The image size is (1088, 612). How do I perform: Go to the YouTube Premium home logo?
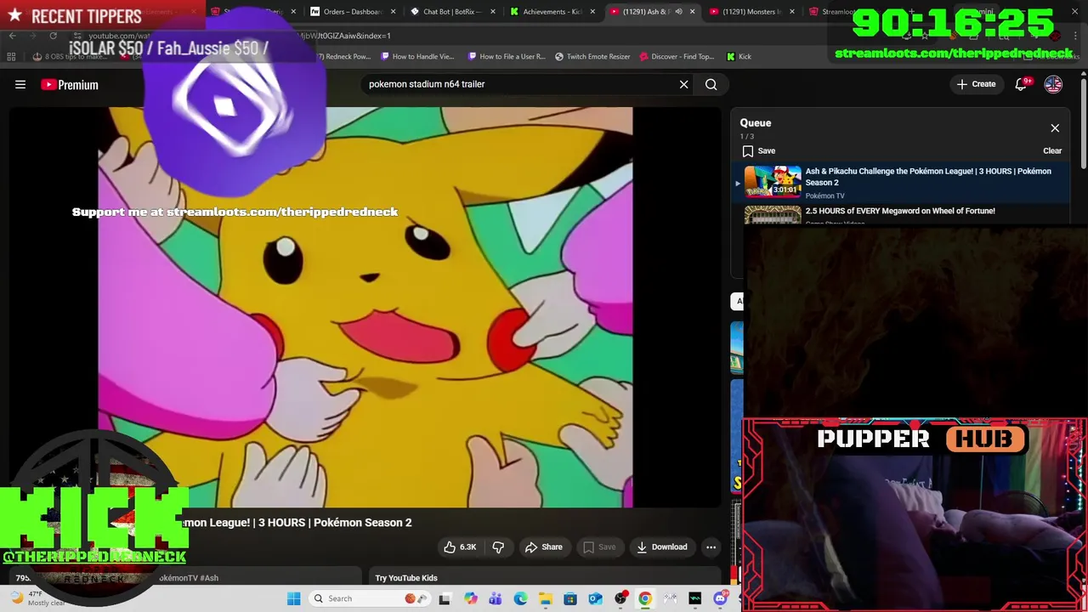pos(70,85)
